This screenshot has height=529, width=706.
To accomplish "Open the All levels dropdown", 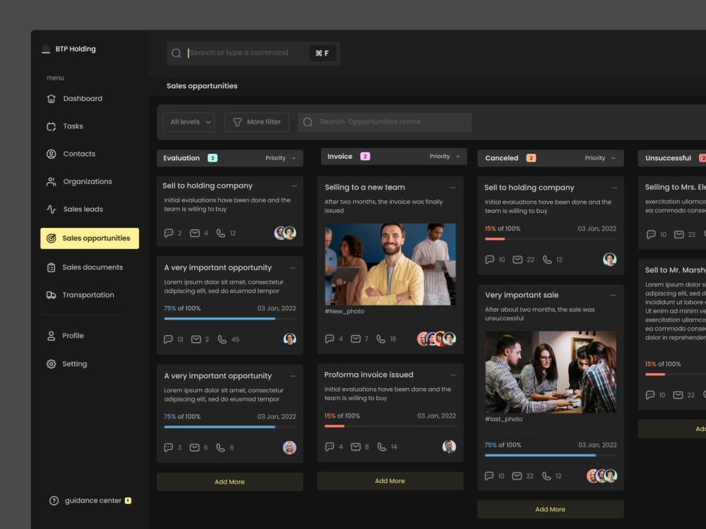I will pyautogui.click(x=189, y=122).
